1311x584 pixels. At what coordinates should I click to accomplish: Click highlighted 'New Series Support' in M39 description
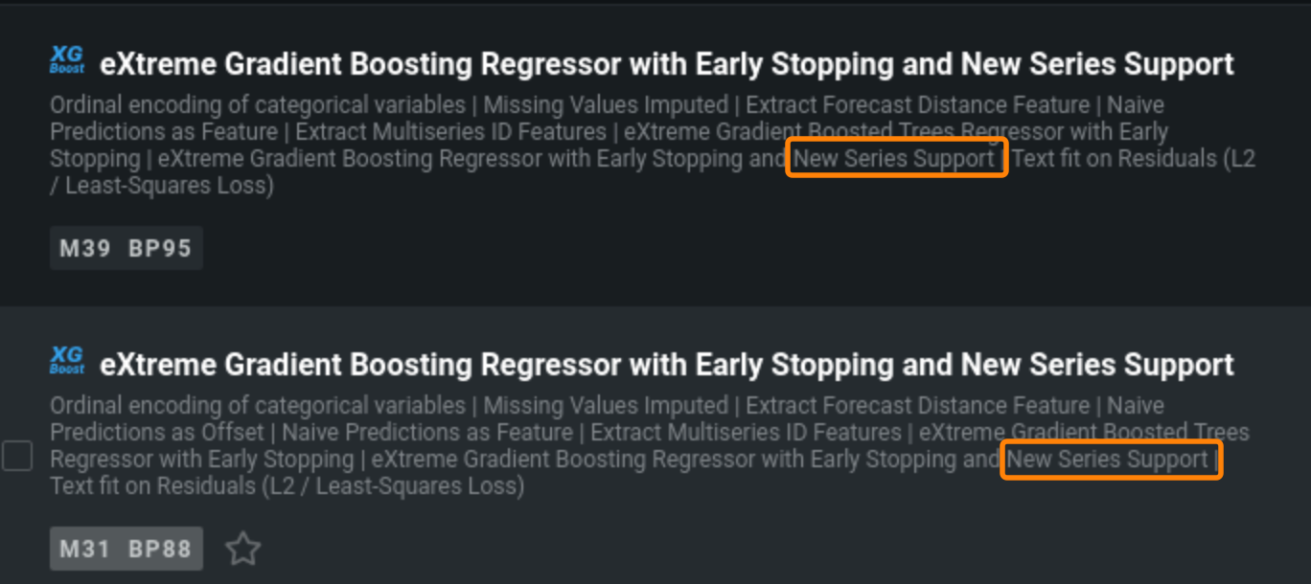895,159
